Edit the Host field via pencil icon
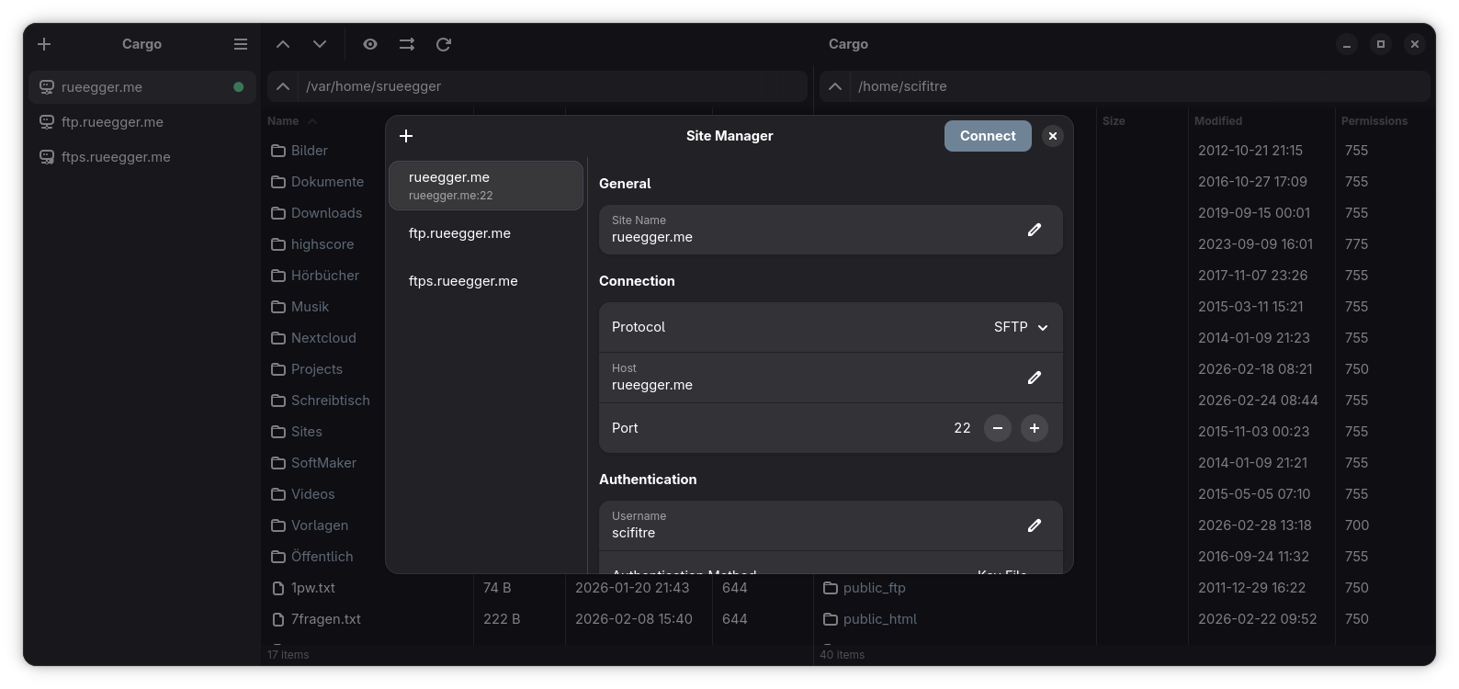Screen dimensions: 1459x689 pos(1034,378)
